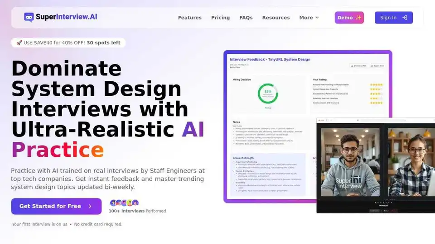Expand the More dropdown menu
The height and width of the screenshot is (244, 435).
[x=309, y=18]
